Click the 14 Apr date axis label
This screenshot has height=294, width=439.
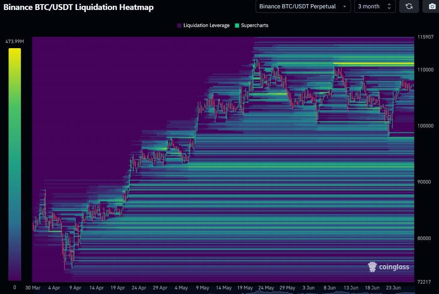click(x=96, y=288)
